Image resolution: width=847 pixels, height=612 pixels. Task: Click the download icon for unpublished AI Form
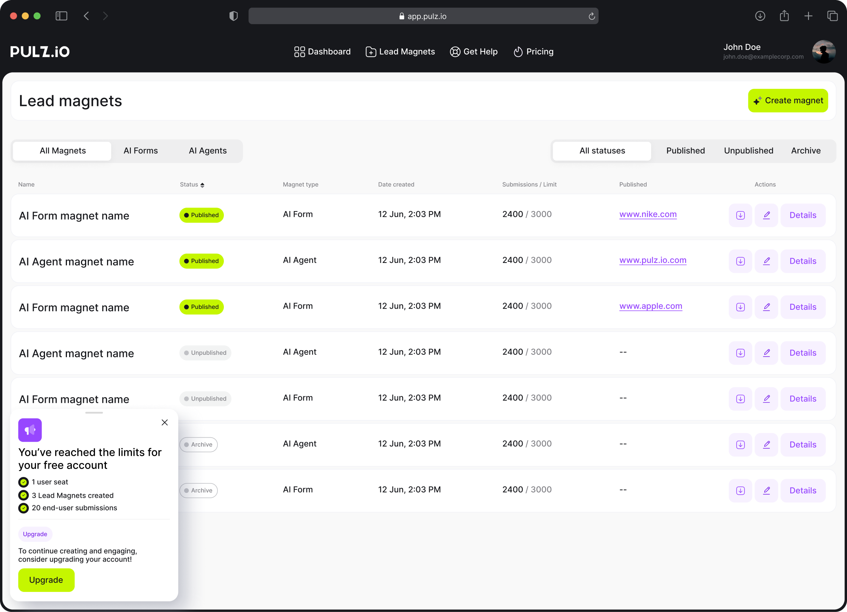pos(740,398)
